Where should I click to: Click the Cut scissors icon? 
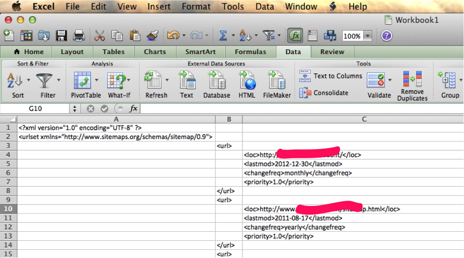coord(100,36)
